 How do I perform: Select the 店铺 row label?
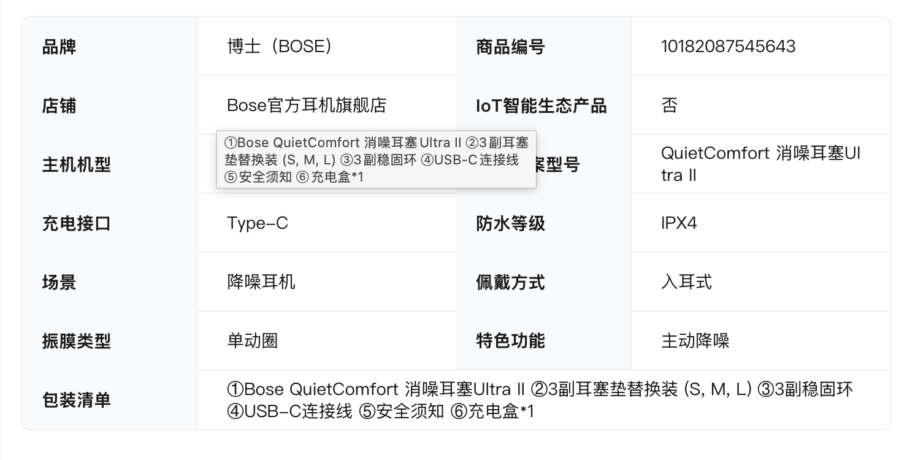coord(59,105)
